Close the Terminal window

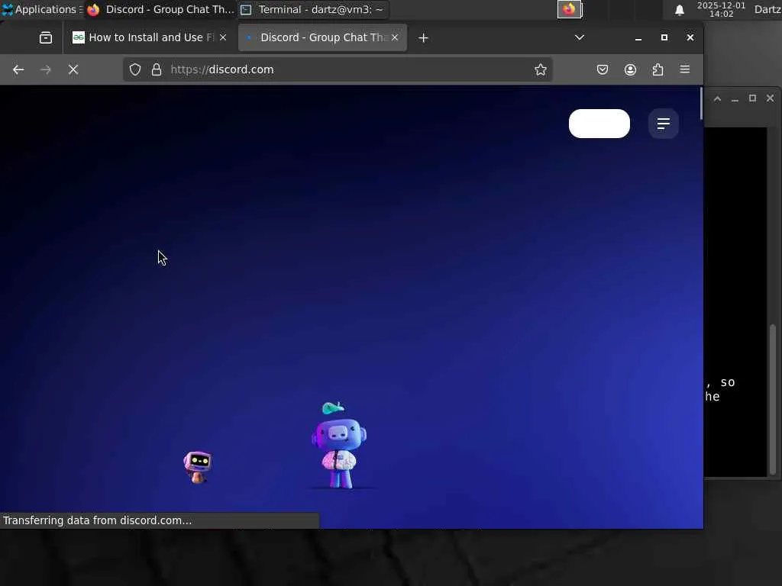pyautogui.click(x=770, y=98)
